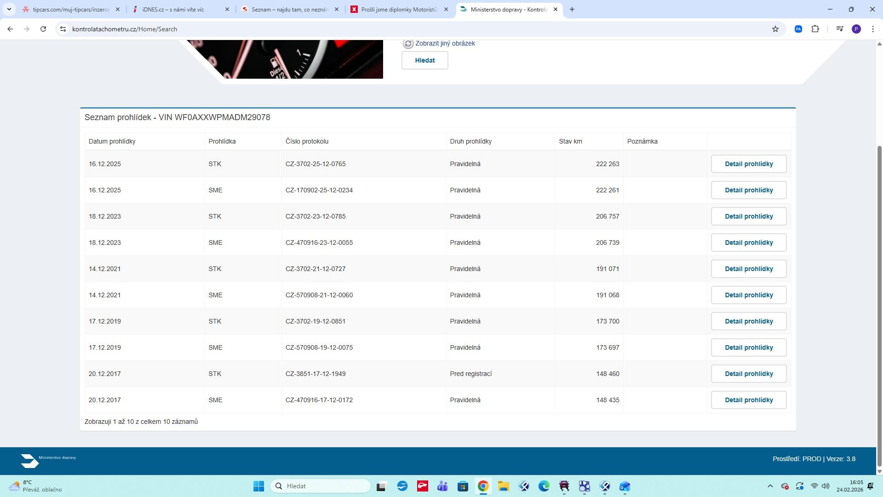Expand the tab search dropdown arrow
Viewport: 883px width, 497px height.
[9, 9]
